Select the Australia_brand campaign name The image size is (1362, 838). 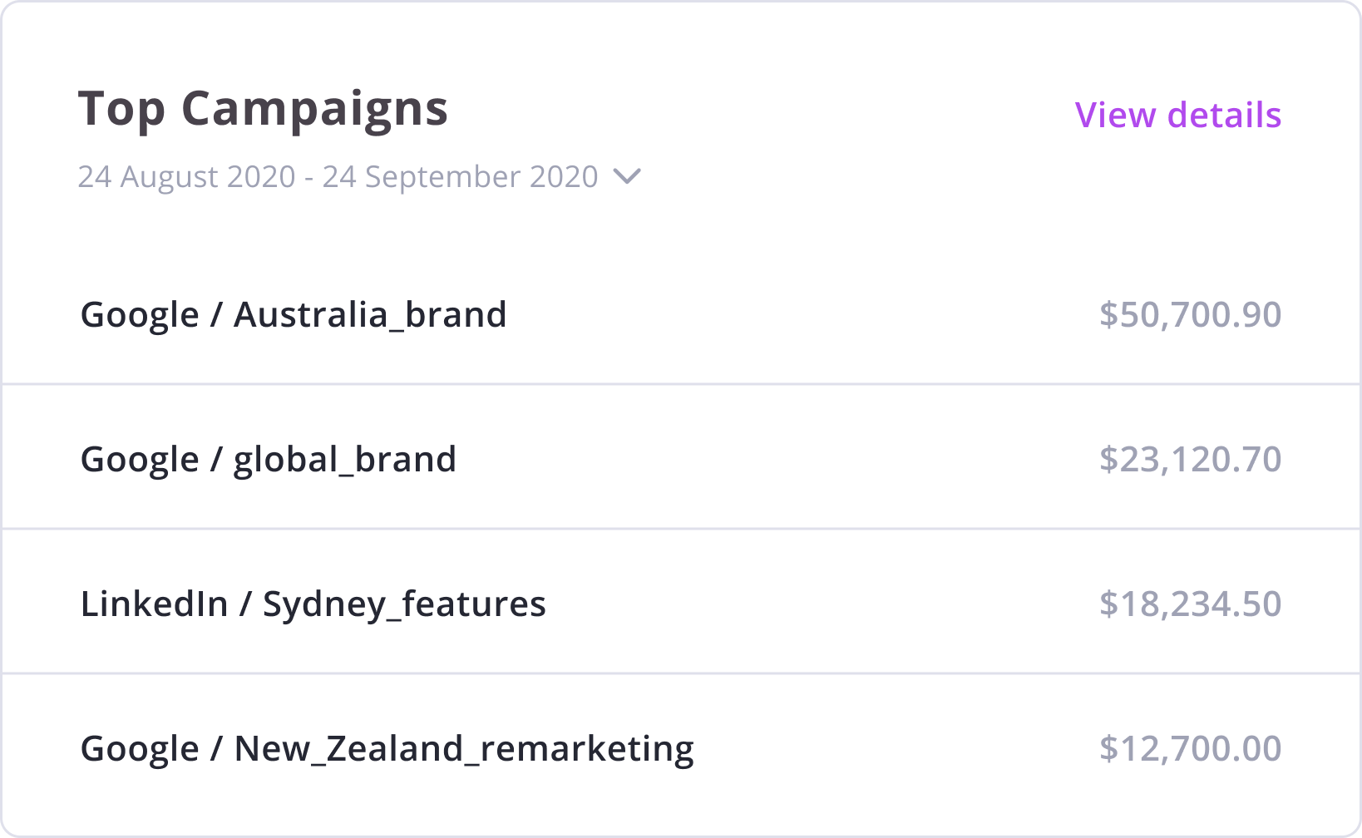tap(370, 315)
